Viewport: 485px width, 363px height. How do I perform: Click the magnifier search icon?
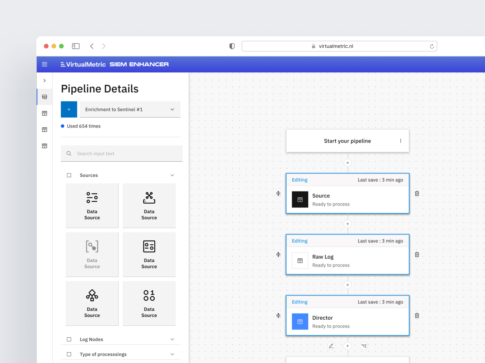tap(69, 153)
